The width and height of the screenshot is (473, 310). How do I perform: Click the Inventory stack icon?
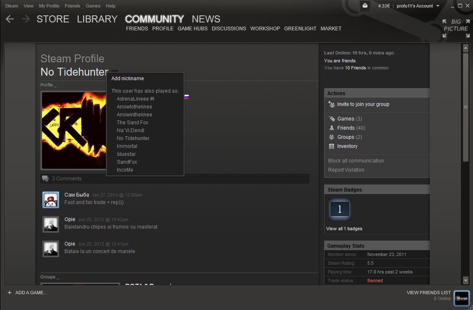pyautogui.click(x=332, y=146)
